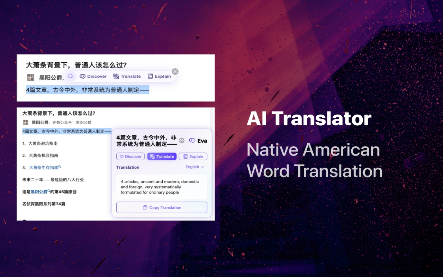This screenshot has width=443, height=277.
Task: Switch to Explain tab in popup
Action: [193, 157]
